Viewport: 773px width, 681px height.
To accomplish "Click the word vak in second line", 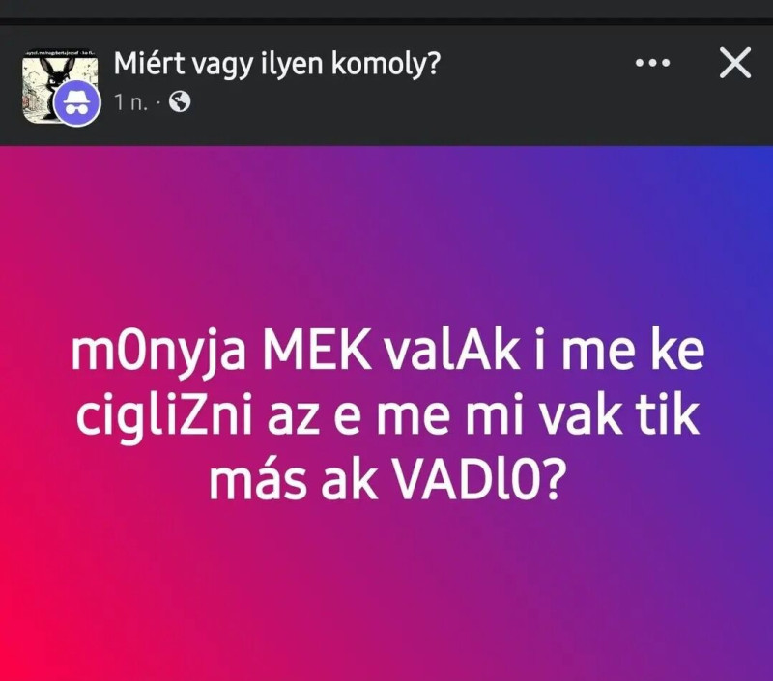I will point(585,416).
